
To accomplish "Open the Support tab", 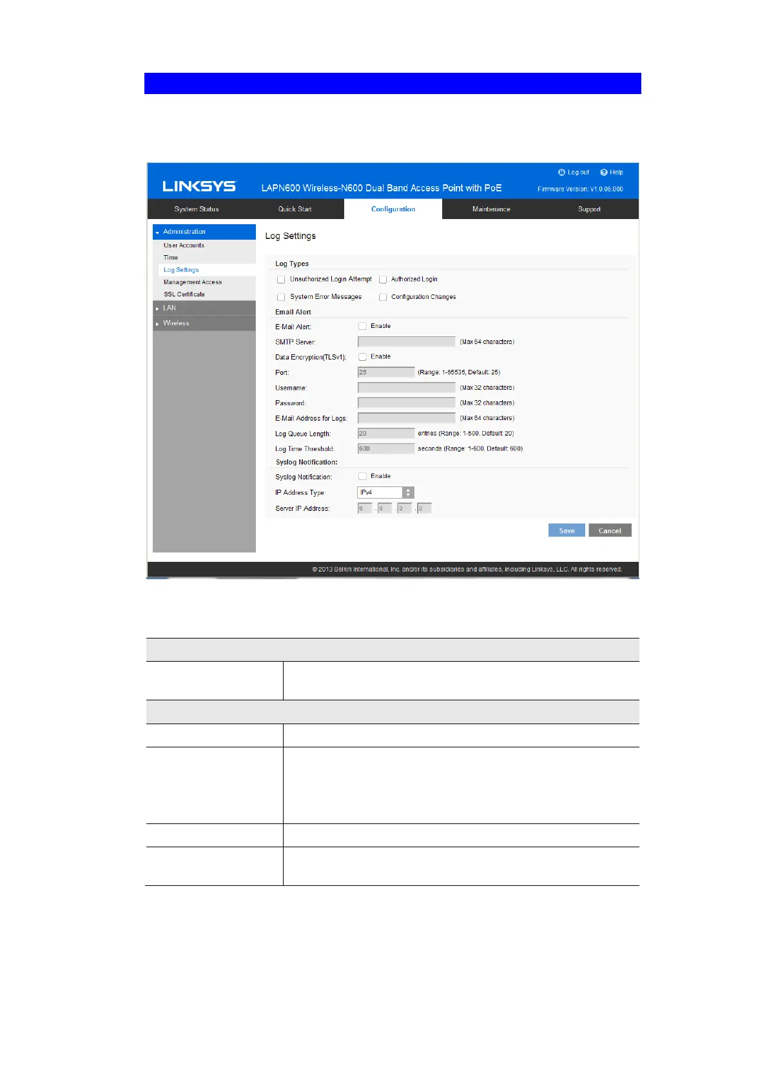I will point(589,209).
